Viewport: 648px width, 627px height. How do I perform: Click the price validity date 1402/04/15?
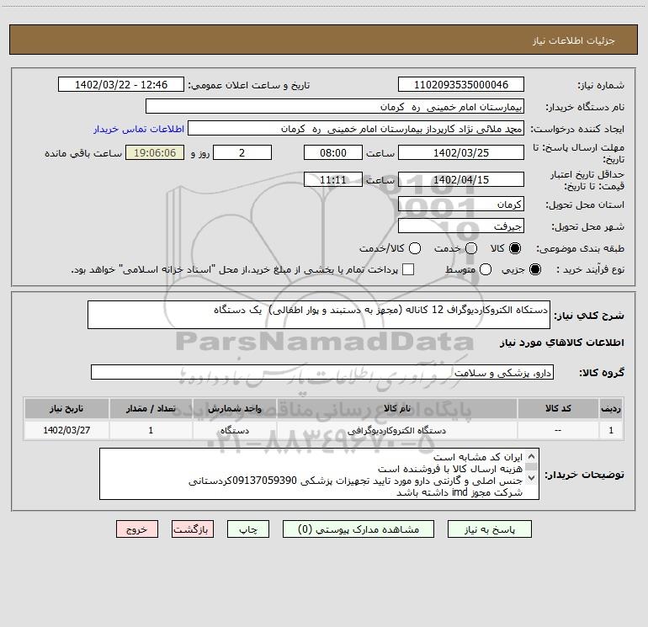pyautogui.click(x=461, y=179)
